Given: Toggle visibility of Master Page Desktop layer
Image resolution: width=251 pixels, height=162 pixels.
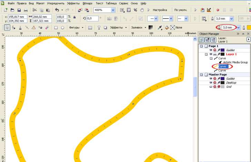Looking at the screenshot, I should [x=211, y=83].
